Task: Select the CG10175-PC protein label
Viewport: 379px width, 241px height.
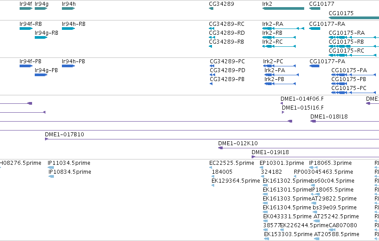Action: [x=349, y=88]
